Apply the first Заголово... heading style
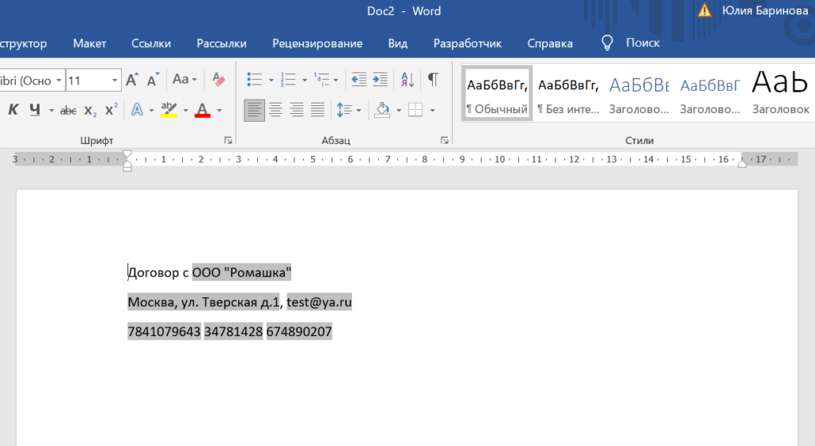 pyautogui.click(x=639, y=94)
